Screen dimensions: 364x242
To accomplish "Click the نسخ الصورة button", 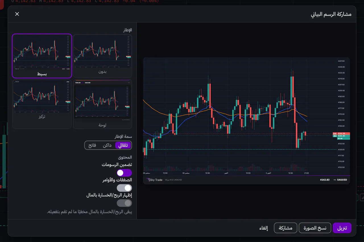I will point(315,228).
